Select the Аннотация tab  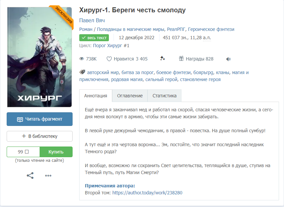tap(96, 96)
